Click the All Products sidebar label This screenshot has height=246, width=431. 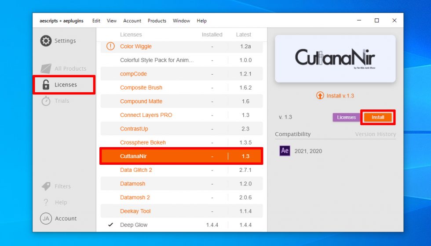point(70,69)
